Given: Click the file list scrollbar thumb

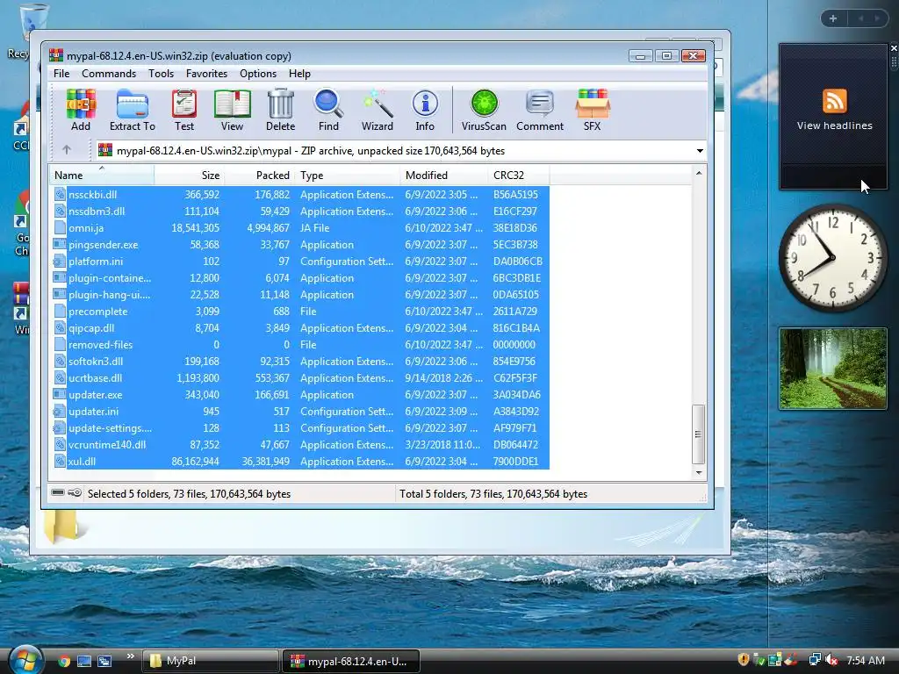Looking at the screenshot, I should [x=698, y=434].
